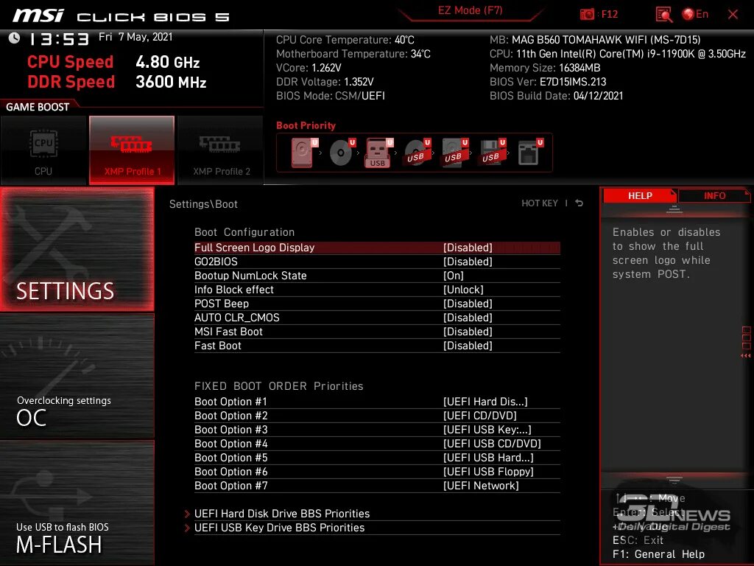The image size is (754, 566).
Task: Select the USB hard disk boot priority icon
Action: click(x=454, y=153)
